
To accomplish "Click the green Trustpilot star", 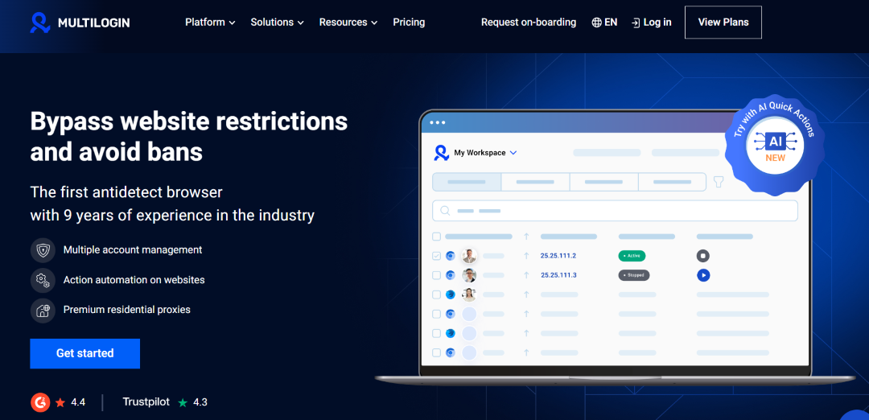I will pyautogui.click(x=183, y=402).
